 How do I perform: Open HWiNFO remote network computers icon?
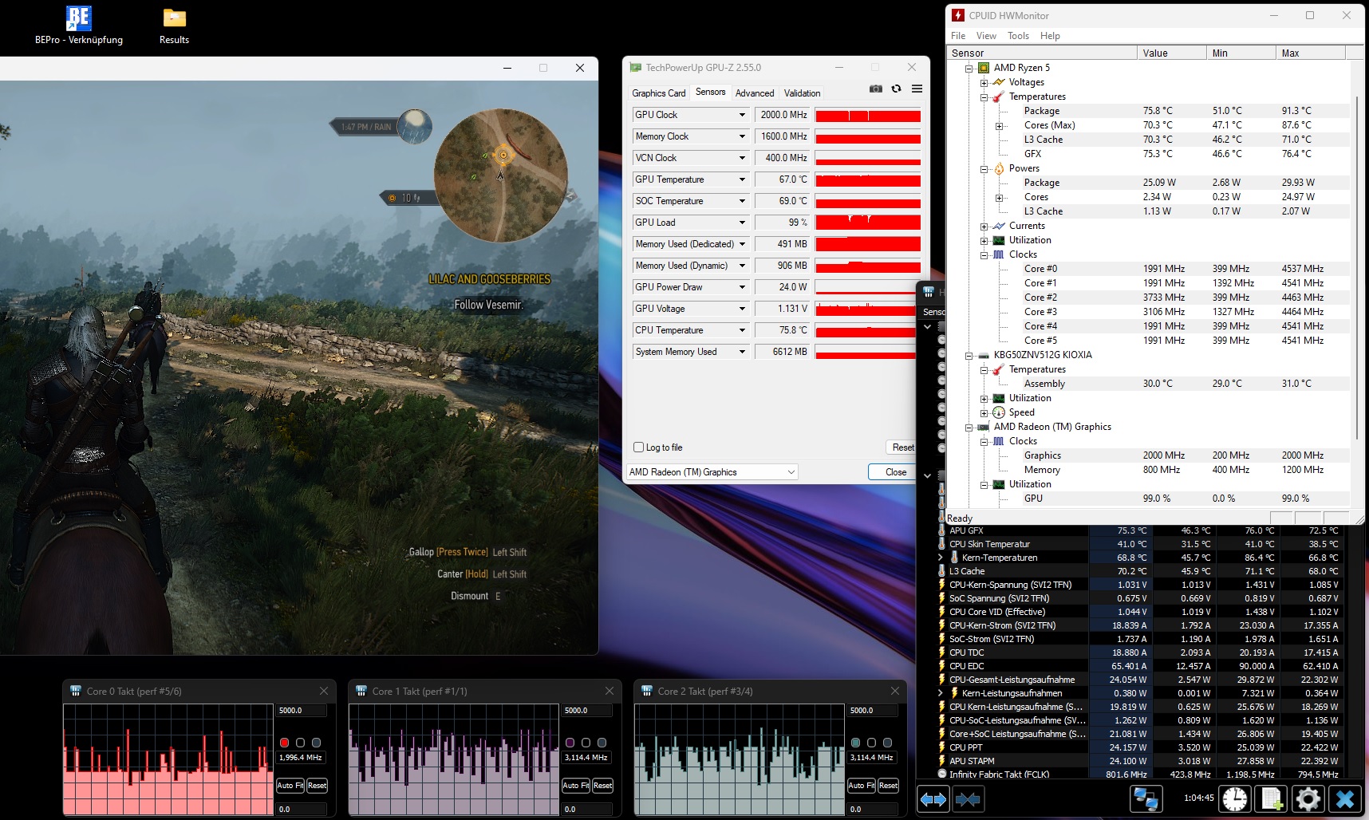click(1146, 798)
